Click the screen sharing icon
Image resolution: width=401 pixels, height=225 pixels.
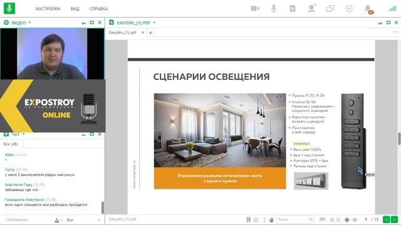click(330, 8)
